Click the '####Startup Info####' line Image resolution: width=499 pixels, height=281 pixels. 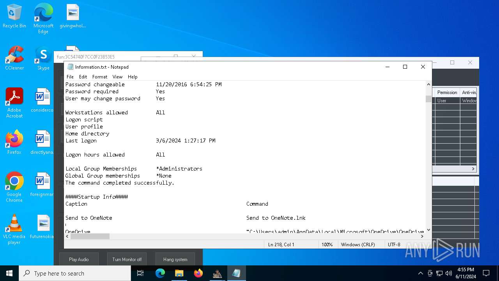97,197
